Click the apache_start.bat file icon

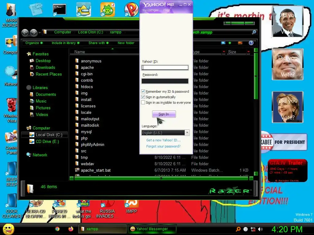pyautogui.click(x=77, y=170)
